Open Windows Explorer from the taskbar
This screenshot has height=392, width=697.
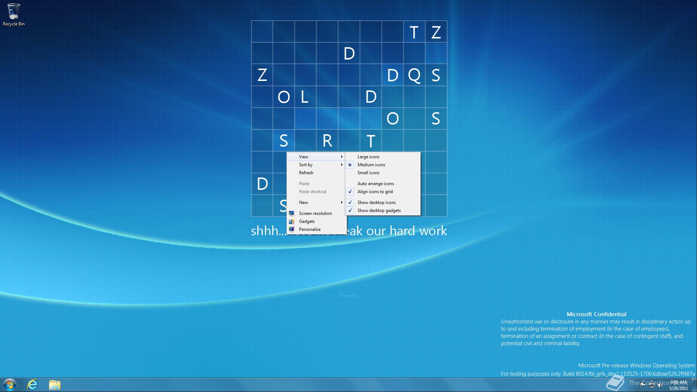(x=55, y=385)
